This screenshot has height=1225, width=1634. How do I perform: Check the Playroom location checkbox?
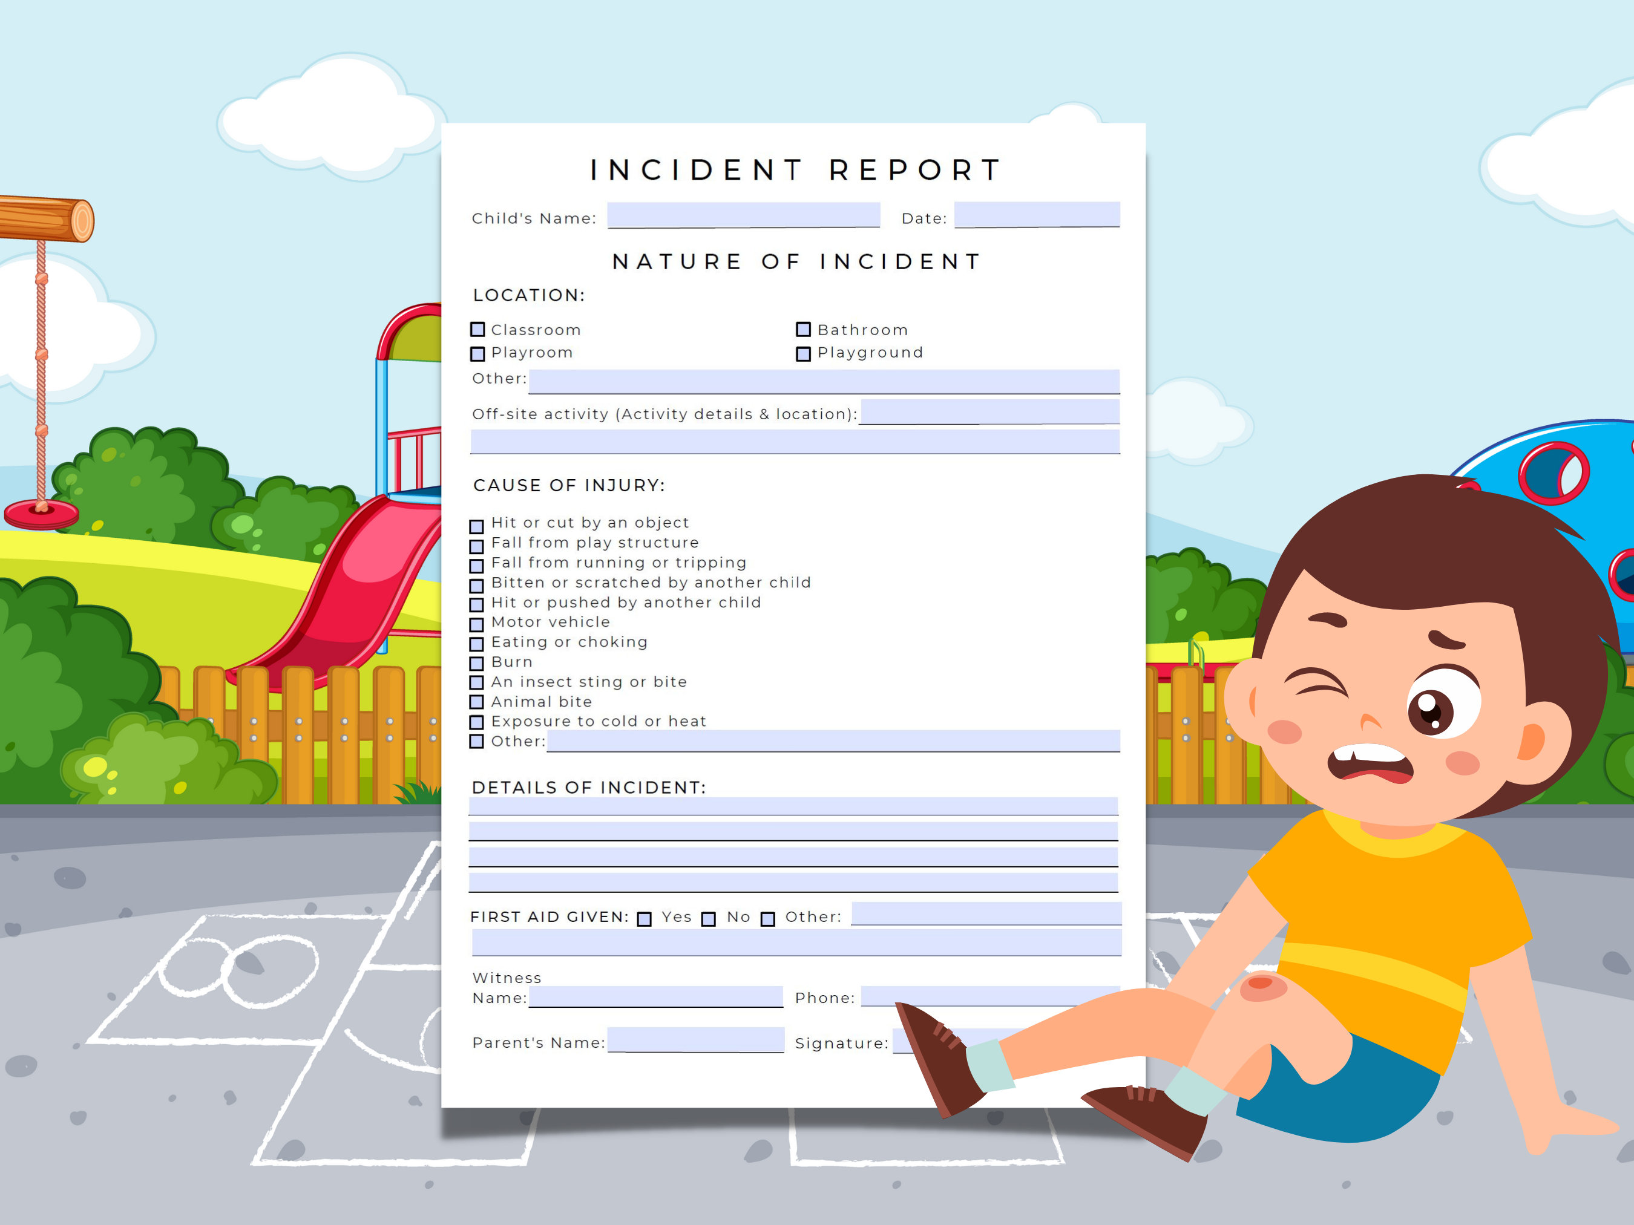(478, 354)
